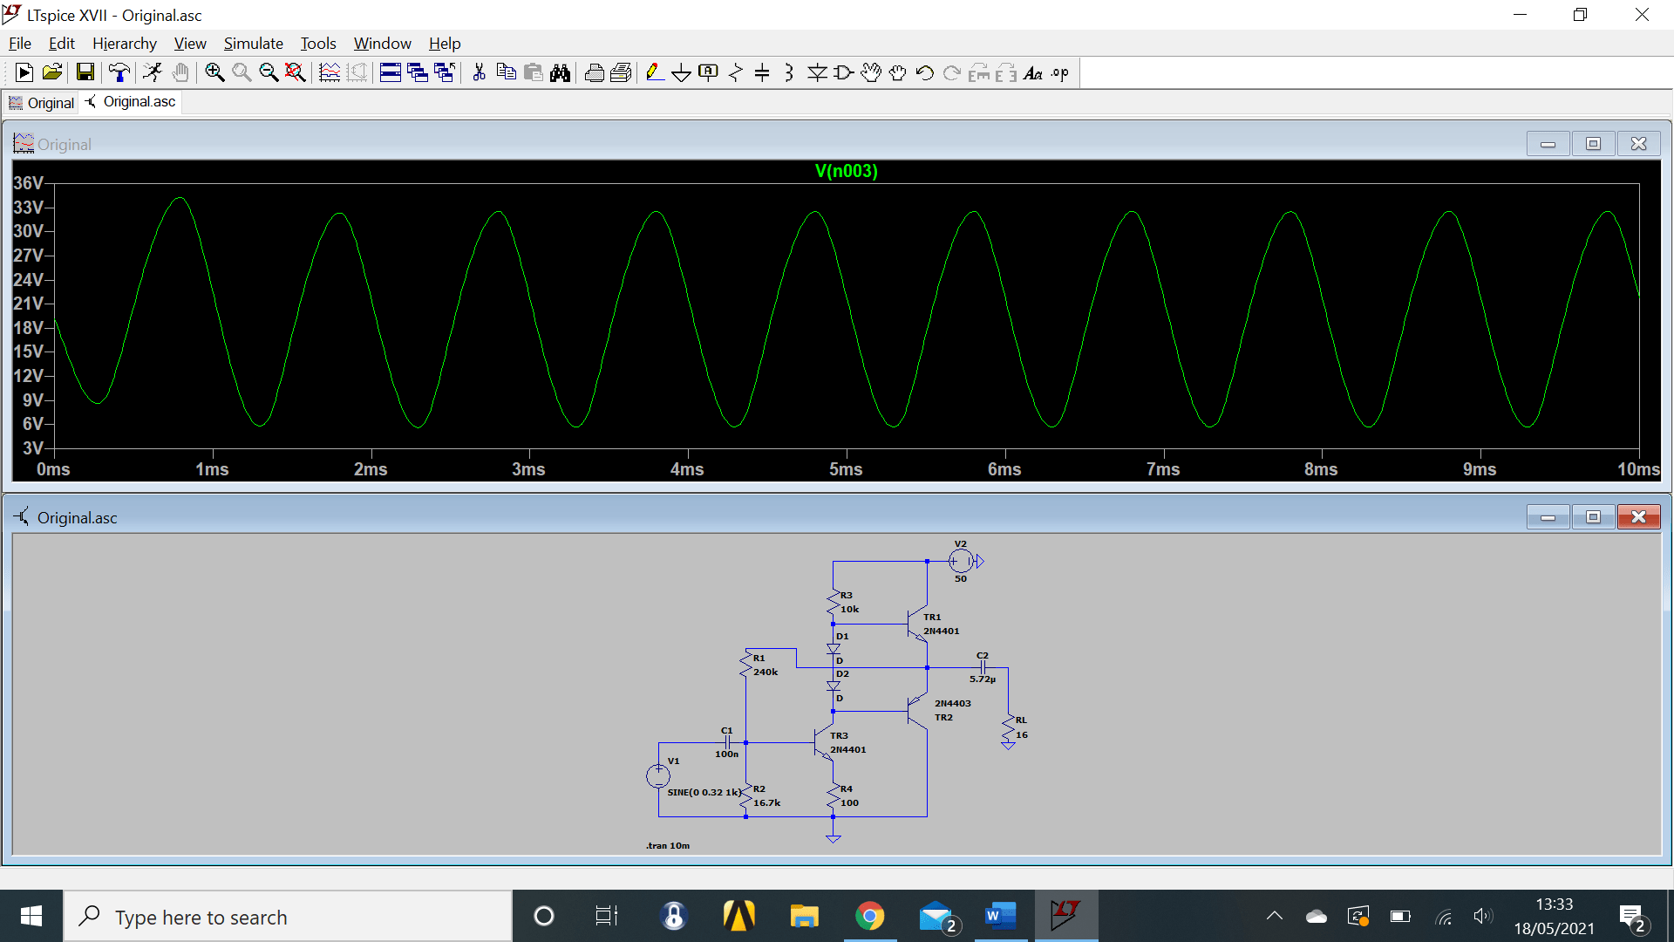This screenshot has width=1674, height=942.
Task: Click the Type here to search field
Action: 262,916
